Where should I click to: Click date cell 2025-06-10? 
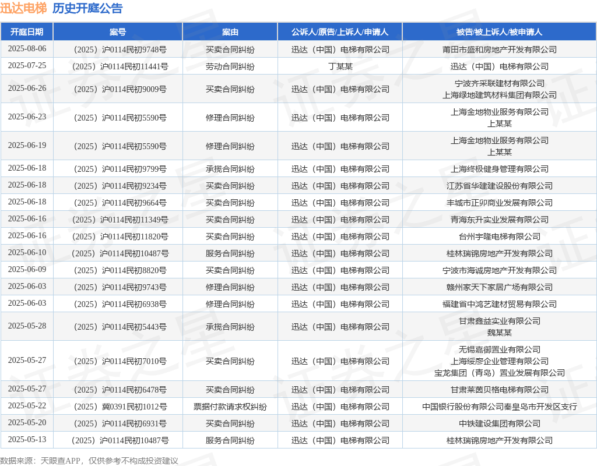pos(27,253)
